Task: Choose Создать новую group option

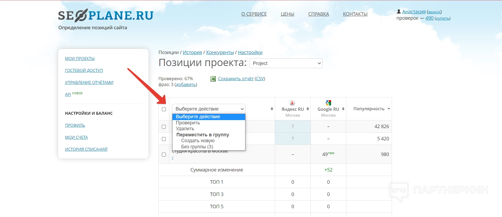Action: click(x=209, y=141)
